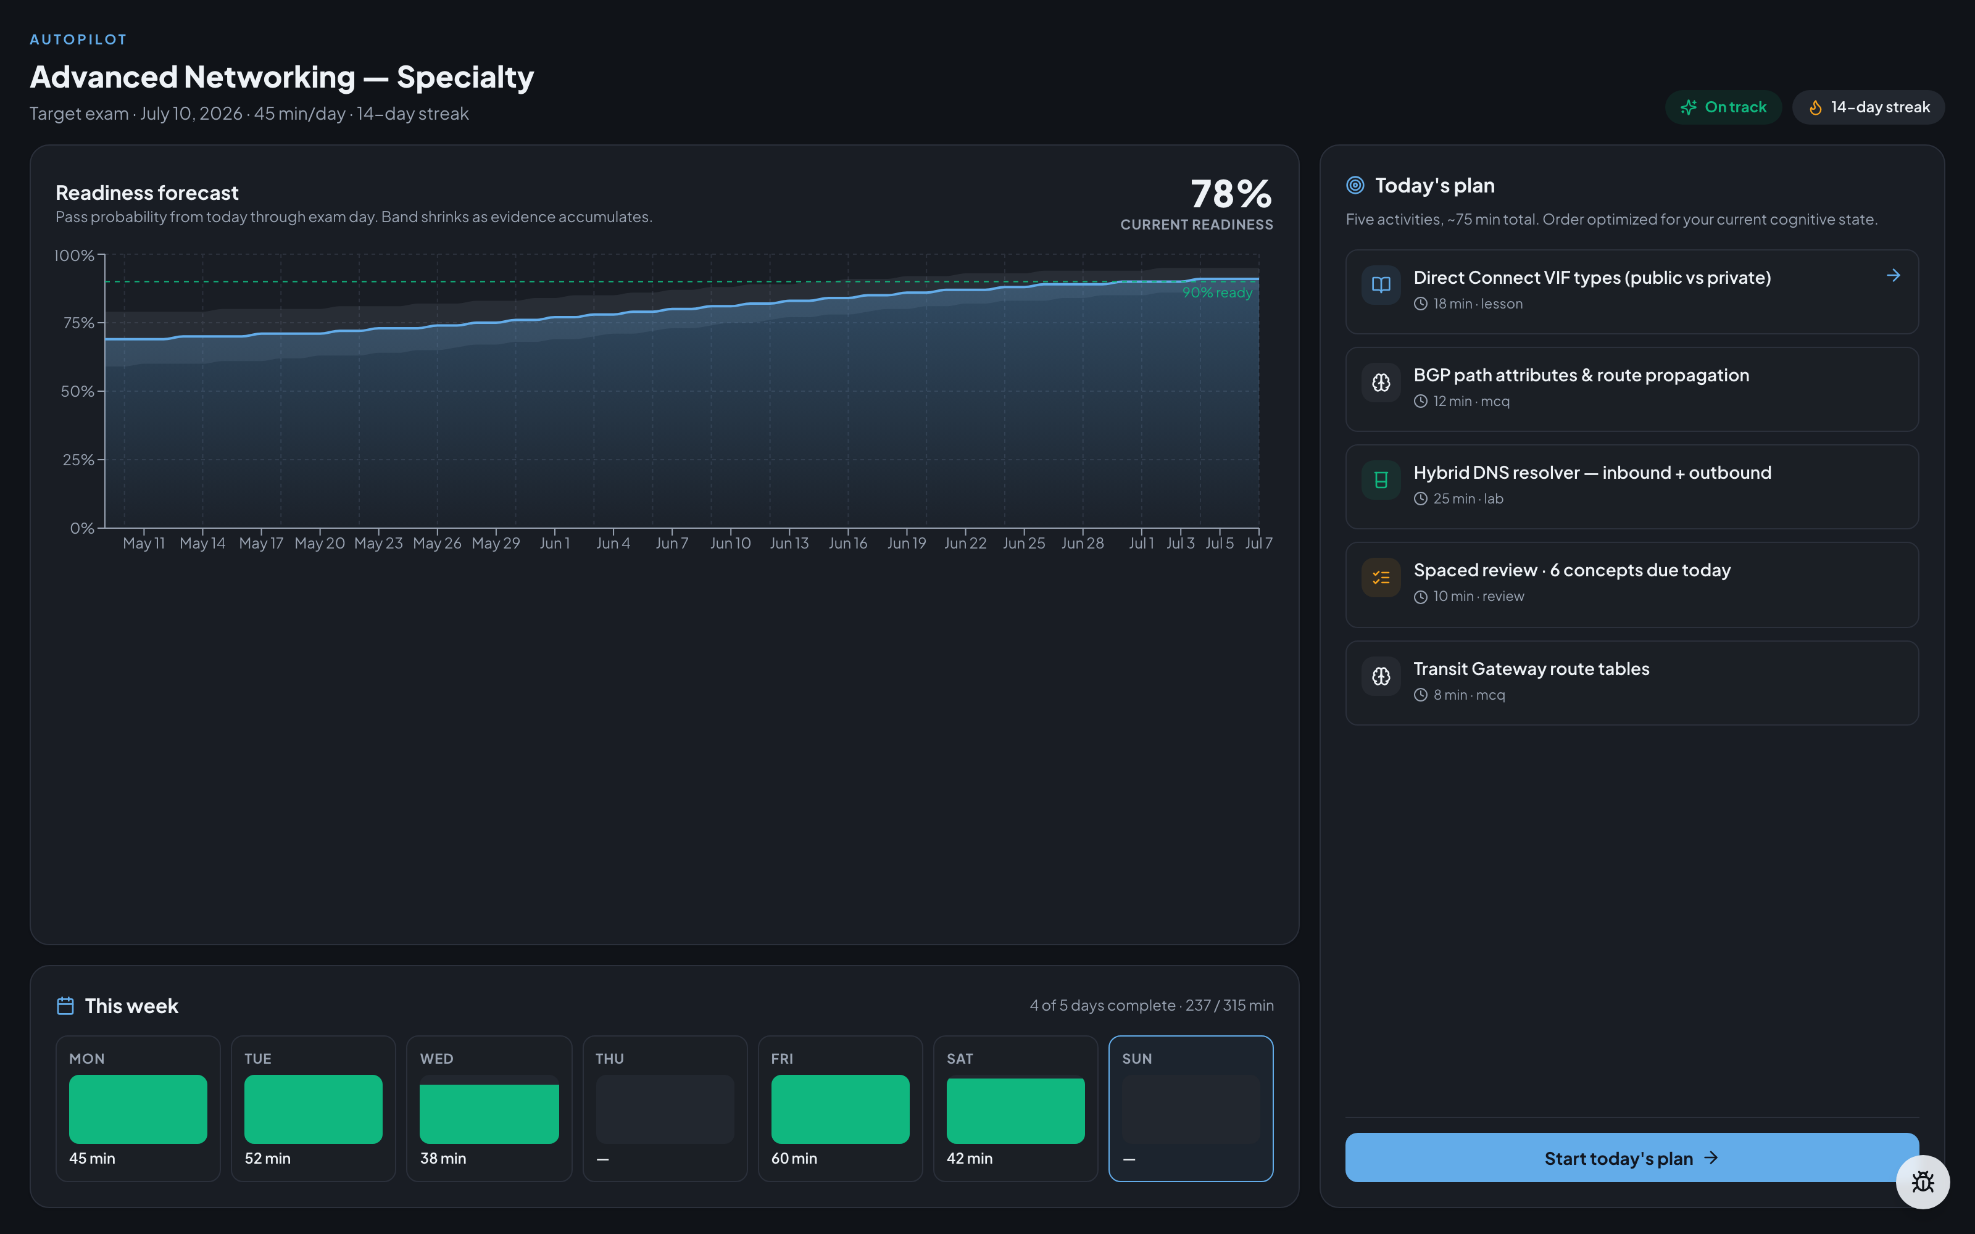
Task: Click the book icon for Direct Connect lesson
Action: [1381, 285]
